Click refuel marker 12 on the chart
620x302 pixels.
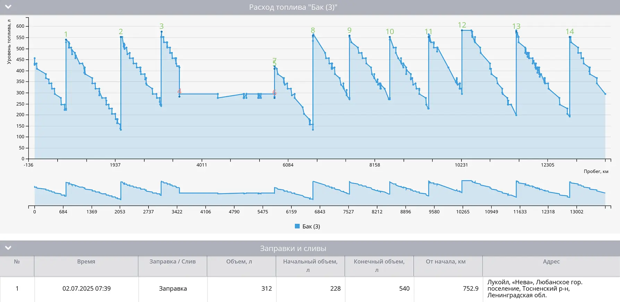[462, 25]
